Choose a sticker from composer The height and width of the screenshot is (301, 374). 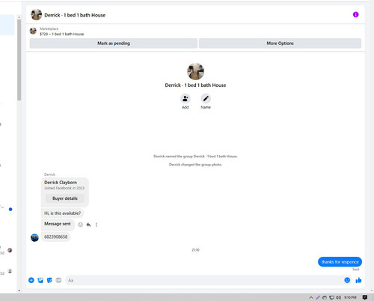pos(49,280)
